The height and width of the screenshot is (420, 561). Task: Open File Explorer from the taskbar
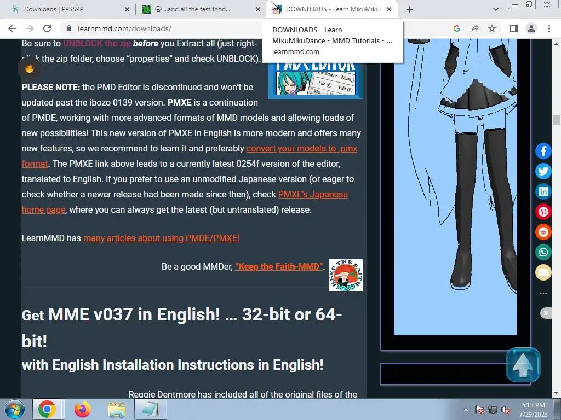click(x=117, y=409)
